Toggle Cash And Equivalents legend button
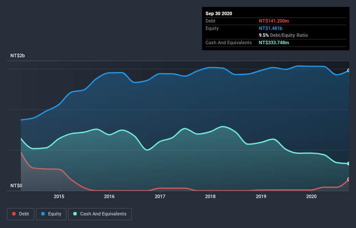Image resolution: width=356 pixels, height=228 pixels. point(100,214)
